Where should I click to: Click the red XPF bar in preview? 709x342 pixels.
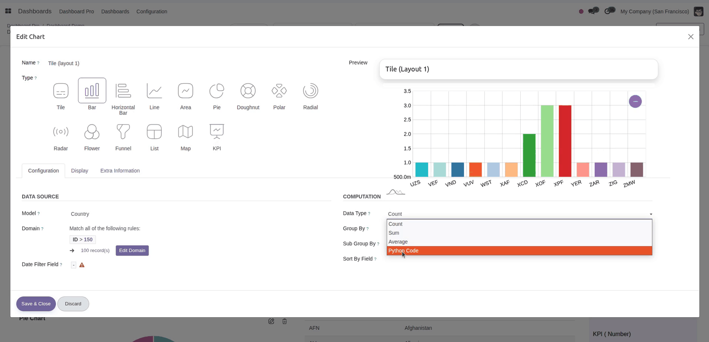click(565, 141)
